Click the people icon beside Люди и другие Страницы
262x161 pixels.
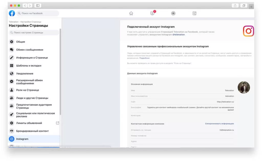12,98
